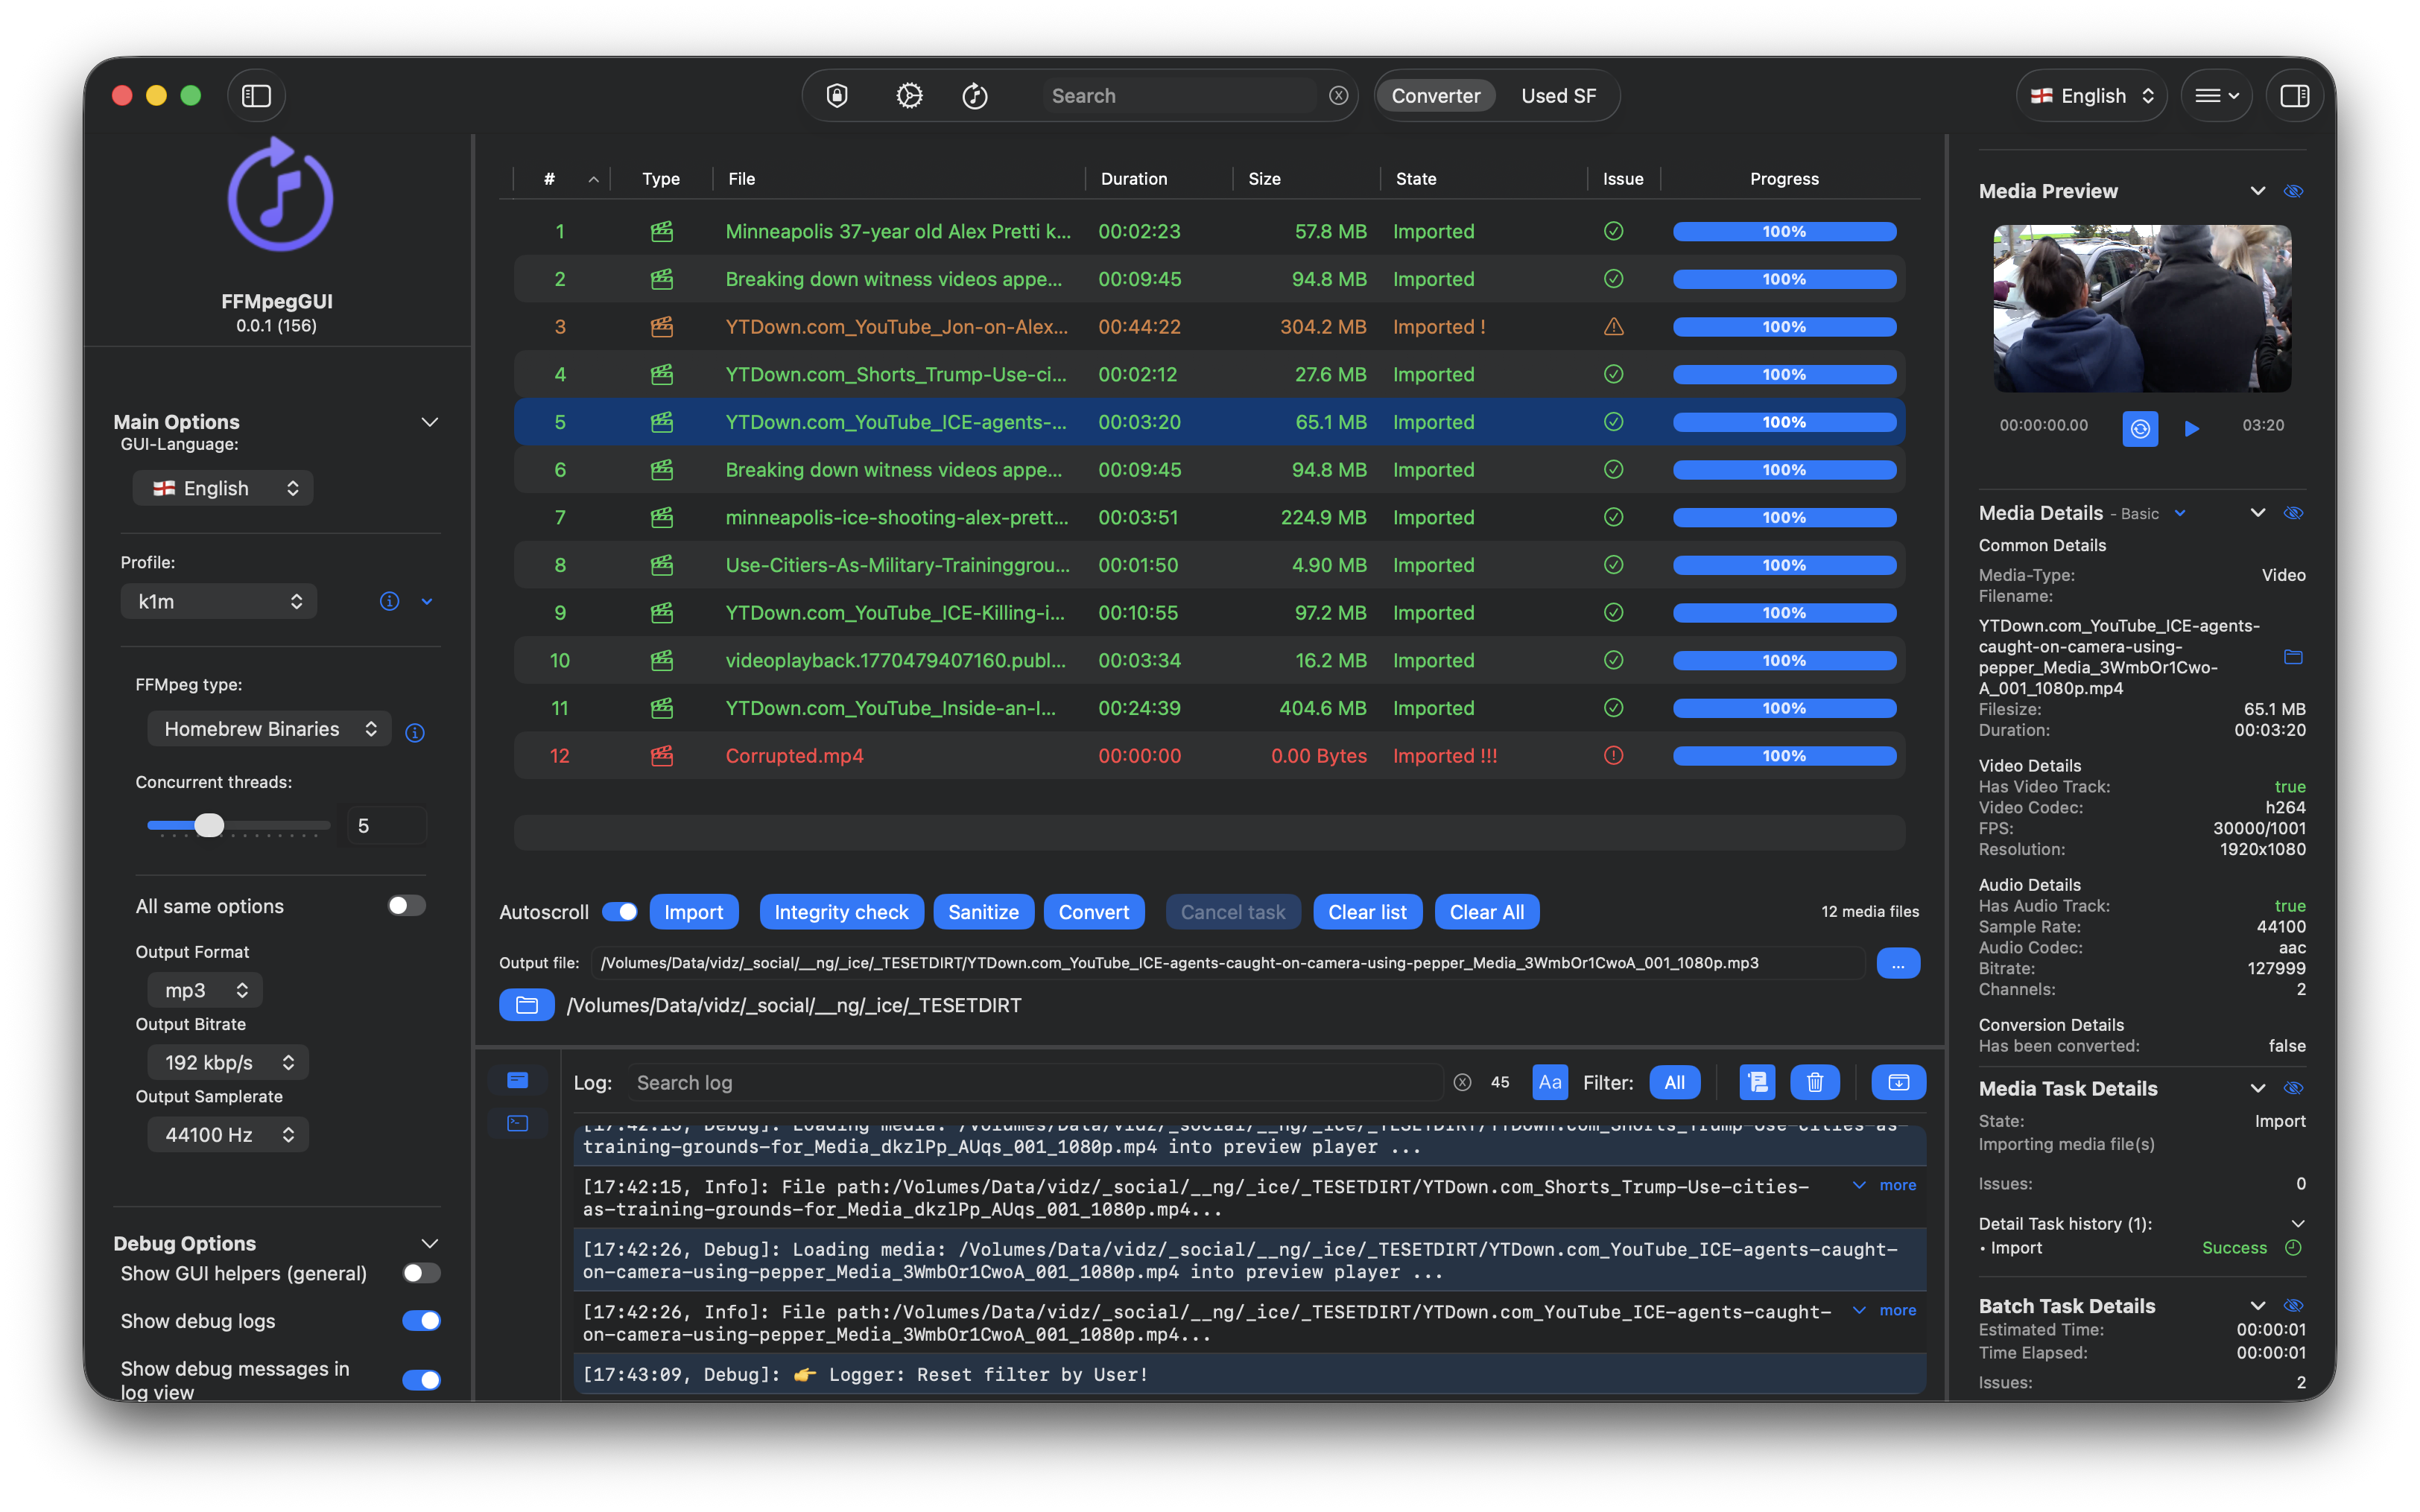The width and height of the screenshot is (2420, 1512).
Task: Click the error issue icon for Corrupted.mp4
Action: tap(1613, 756)
